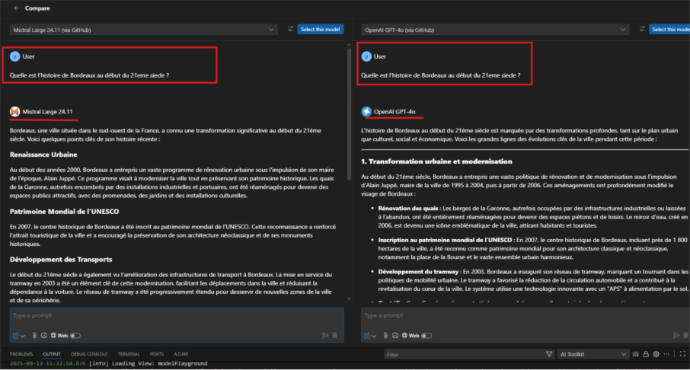Click '1. Transformation urbaine et modernisation' heading
Viewport: 690px width, 370px height.
coord(436,161)
